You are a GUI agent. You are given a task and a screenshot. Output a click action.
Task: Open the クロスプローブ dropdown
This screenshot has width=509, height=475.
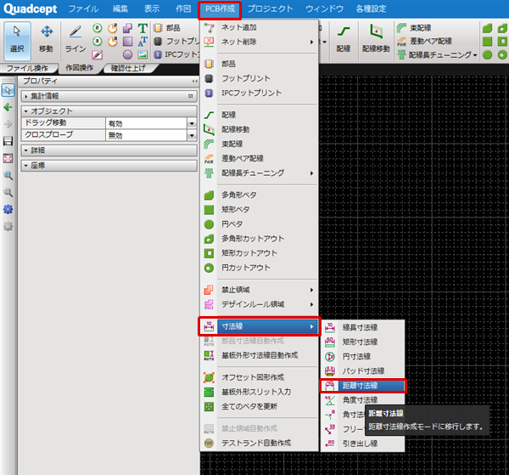point(192,135)
